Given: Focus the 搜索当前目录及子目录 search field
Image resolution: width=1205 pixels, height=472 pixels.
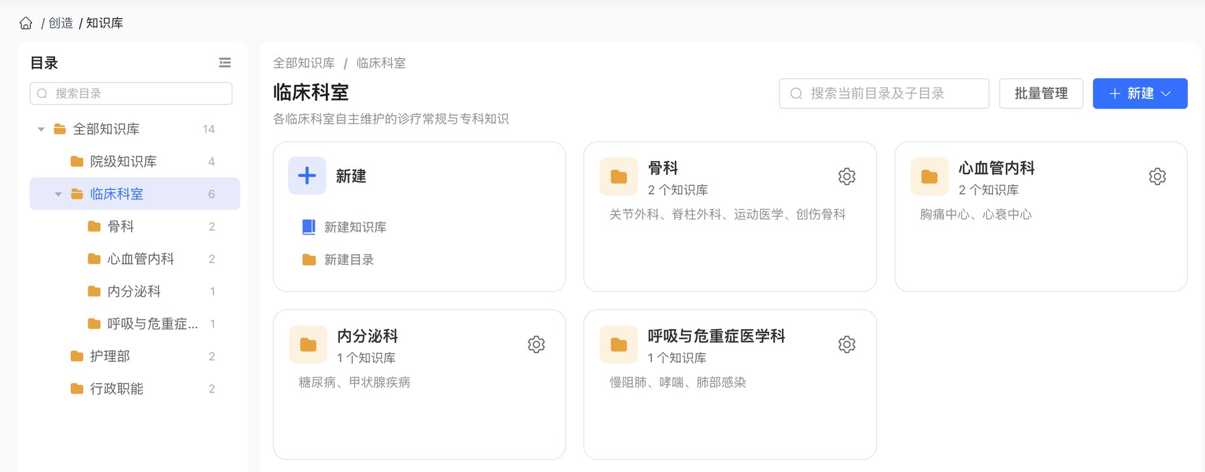Looking at the screenshot, I should [x=884, y=94].
